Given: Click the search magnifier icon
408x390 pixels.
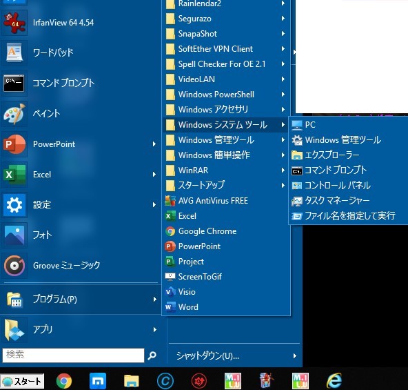Looking at the screenshot, I should tap(152, 355).
